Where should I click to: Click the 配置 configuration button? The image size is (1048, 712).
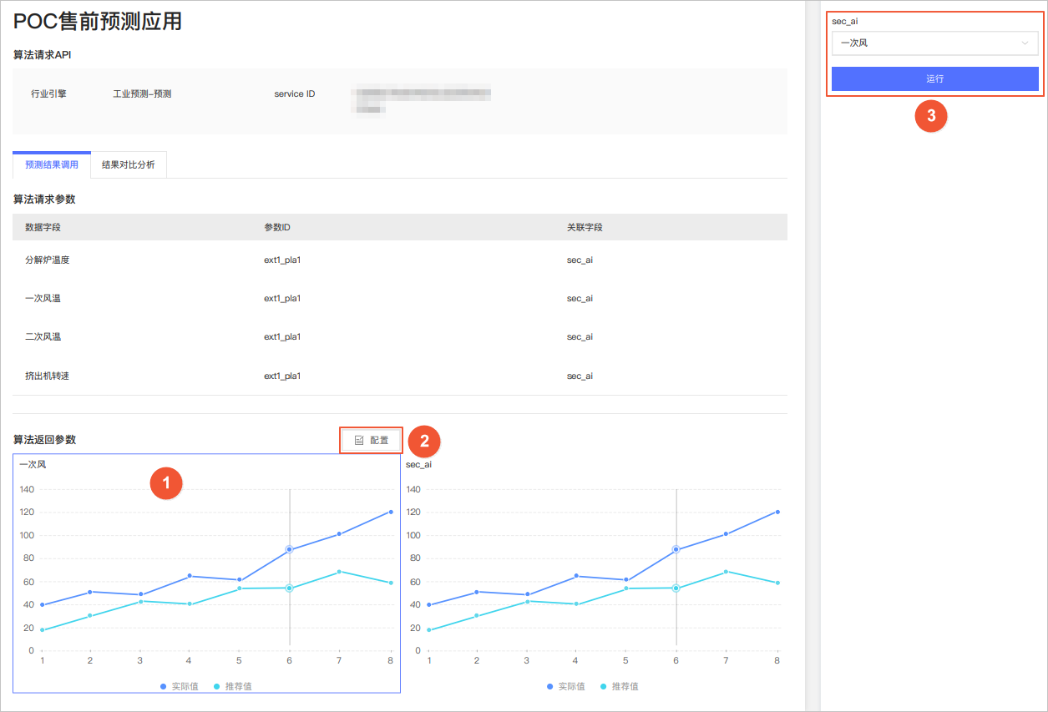[x=371, y=440]
